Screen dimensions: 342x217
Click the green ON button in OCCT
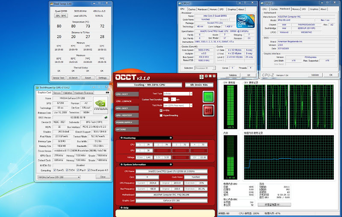click(x=208, y=97)
